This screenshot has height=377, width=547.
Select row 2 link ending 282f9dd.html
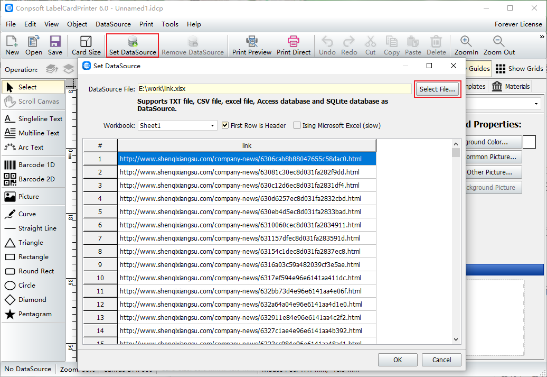point(247,172)
